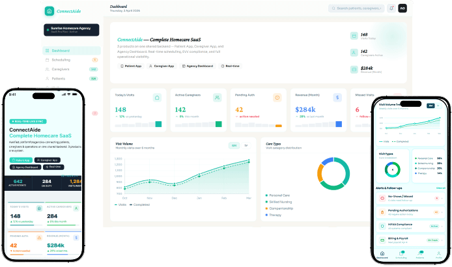Open the AG user avatar menu
The height and width of the screenshot is (267, 452).
pos(403,8)
